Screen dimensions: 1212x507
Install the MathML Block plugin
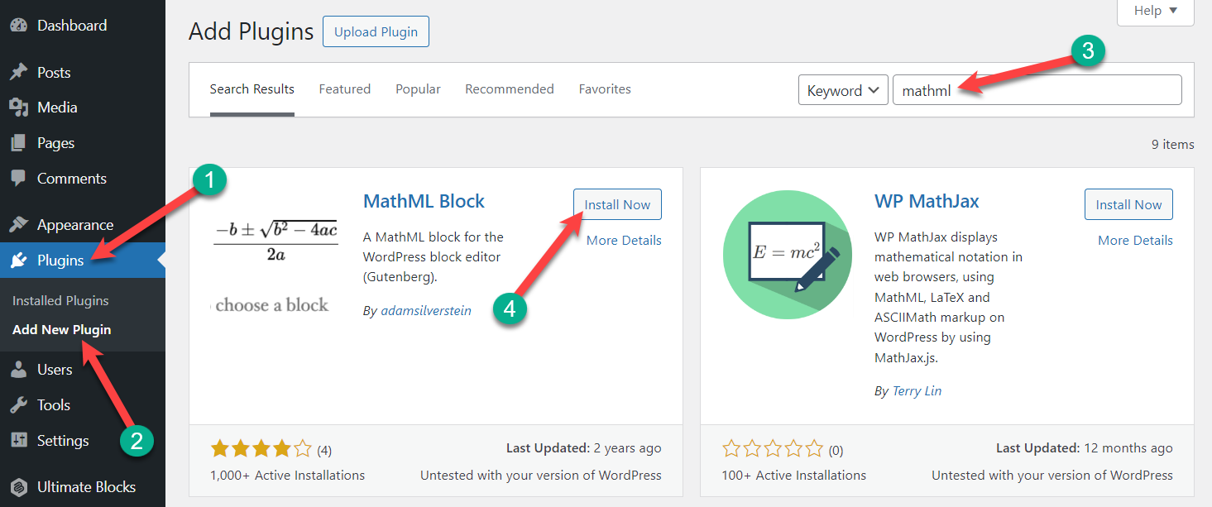[x=617, y=205]
